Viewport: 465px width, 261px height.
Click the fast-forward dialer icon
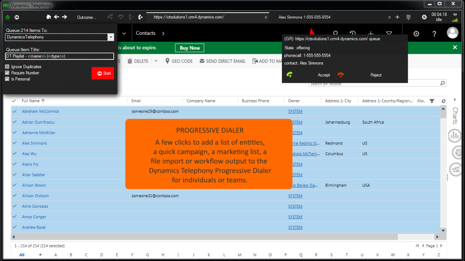tap(17, 17)
